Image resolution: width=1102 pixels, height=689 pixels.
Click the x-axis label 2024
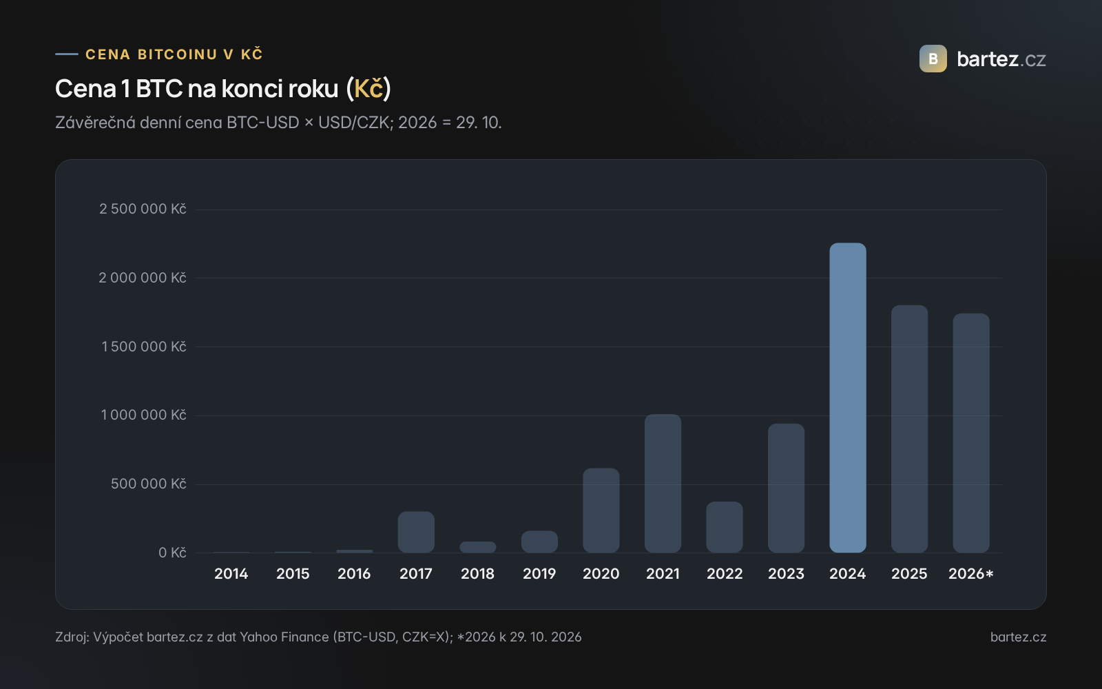pos(848,574)
